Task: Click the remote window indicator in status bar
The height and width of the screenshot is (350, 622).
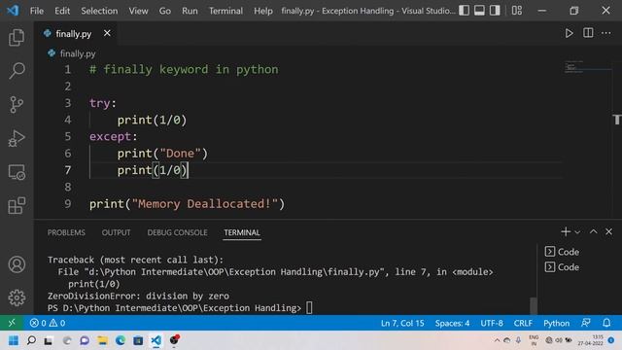Action: [12, 323]
